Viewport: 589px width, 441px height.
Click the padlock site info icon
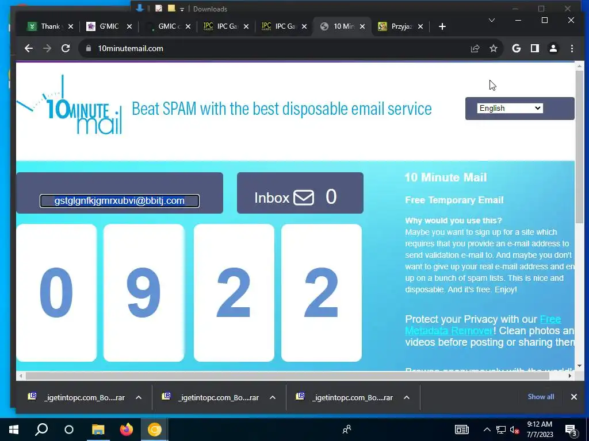click(x=89, y=48)
